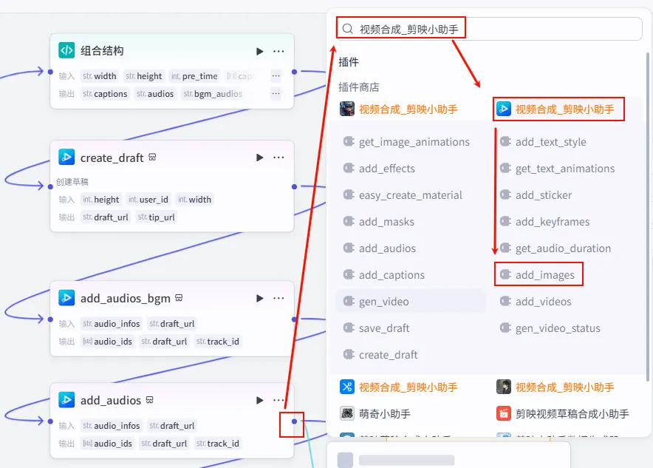This screenshot has height=468, width=653.
Task: Expand hidden output parameters of 组合结构
Action: click(x=276, y=93)
